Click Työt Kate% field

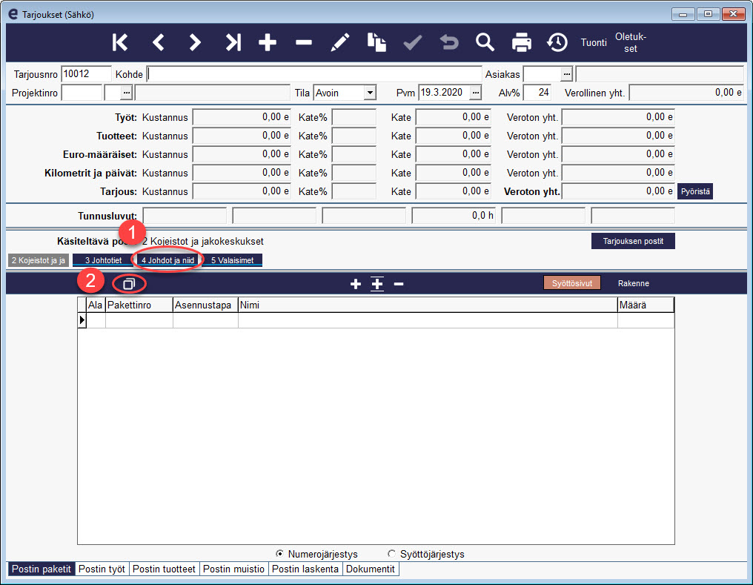pos(354,117)
